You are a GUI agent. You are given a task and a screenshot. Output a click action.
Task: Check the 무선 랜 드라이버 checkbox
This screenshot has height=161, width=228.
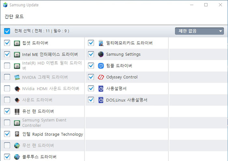coord(7,145)
